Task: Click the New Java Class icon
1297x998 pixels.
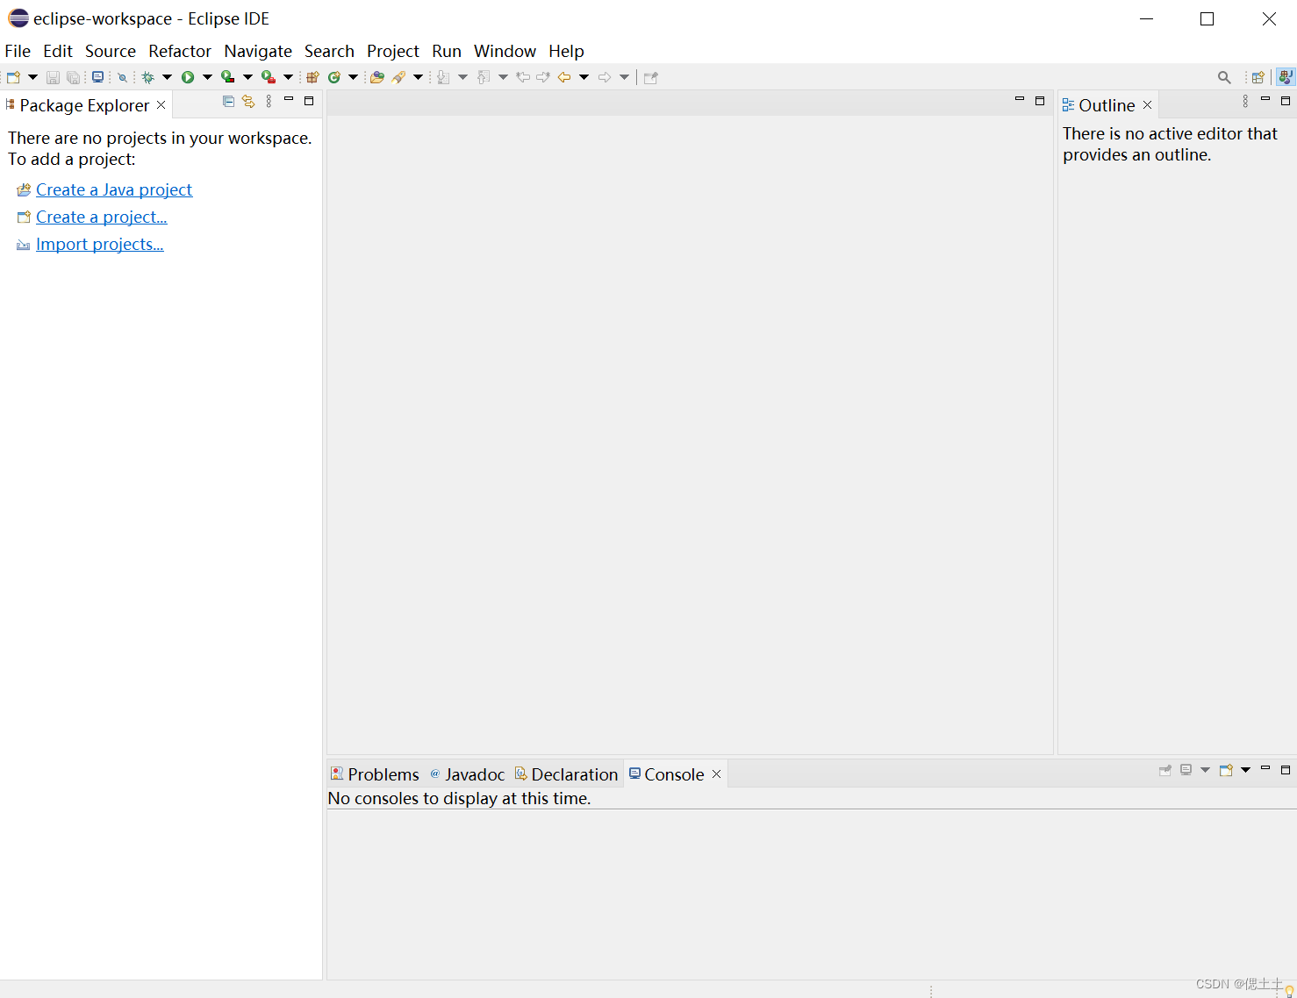Action: coord(333,77)
